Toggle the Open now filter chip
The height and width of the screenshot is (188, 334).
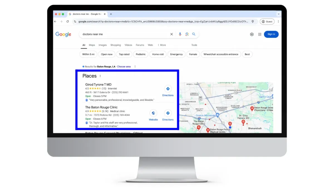pyautogui.click(x=107, y=54)
